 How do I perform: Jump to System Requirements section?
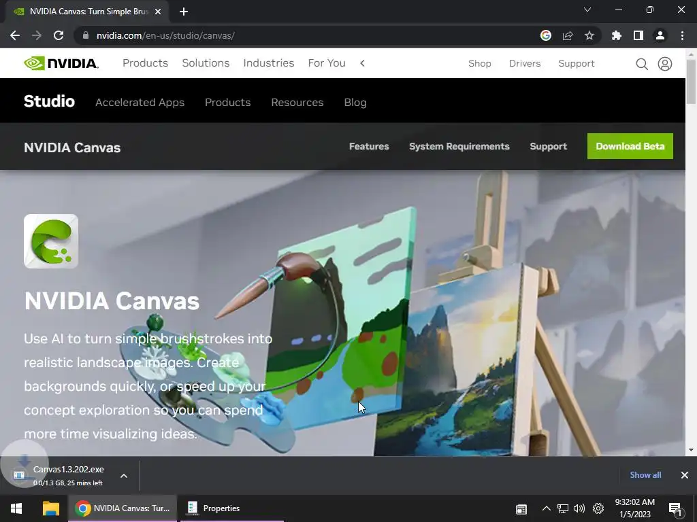tap(459, 147)
